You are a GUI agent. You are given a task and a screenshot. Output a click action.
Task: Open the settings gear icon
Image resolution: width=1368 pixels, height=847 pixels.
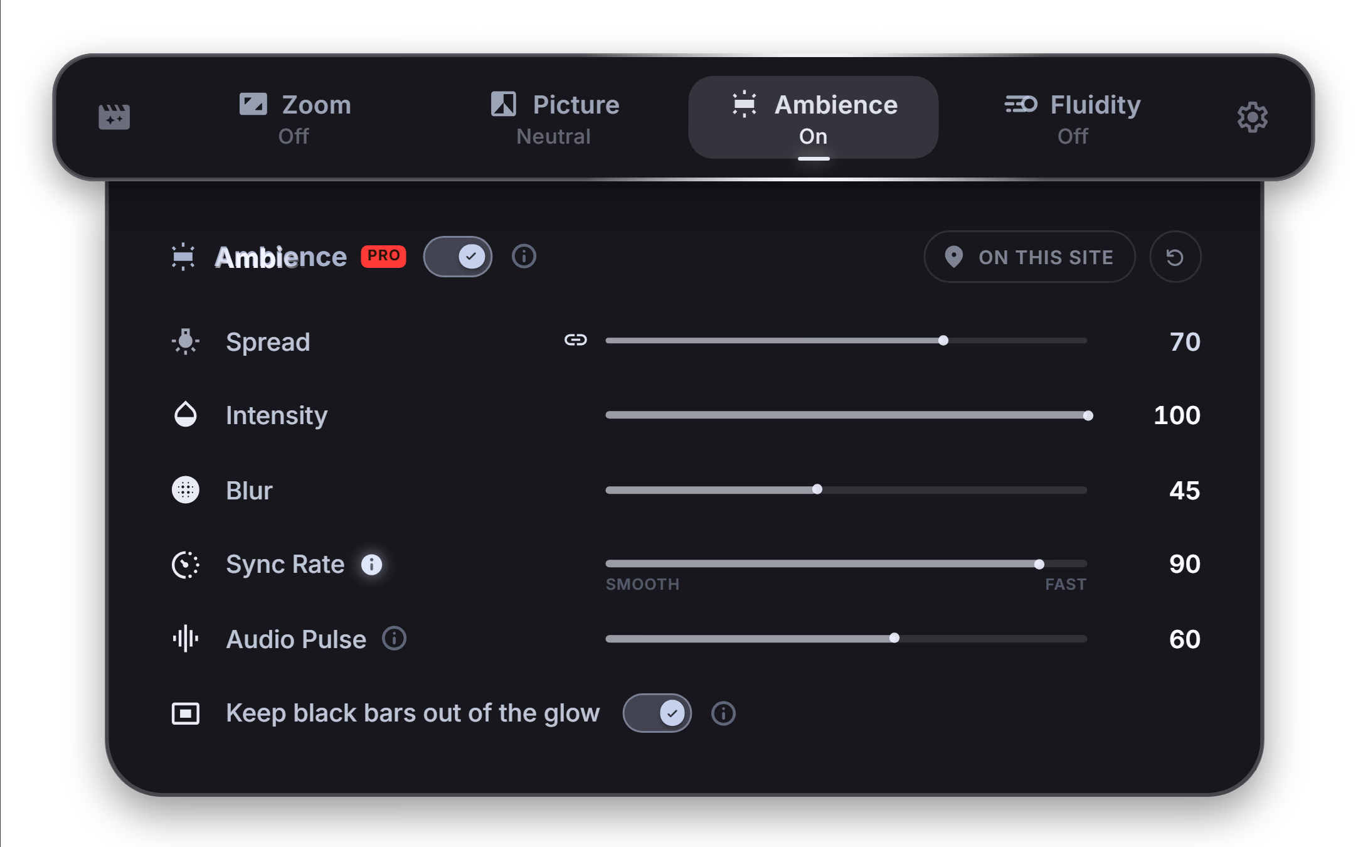[1252, 117]
